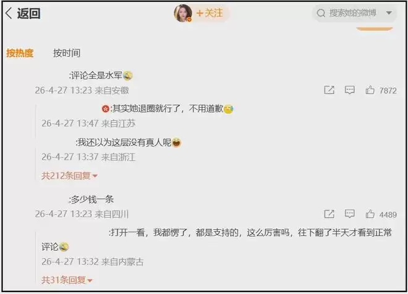Sort comments with 按热度 tab

tap(20, 53)
